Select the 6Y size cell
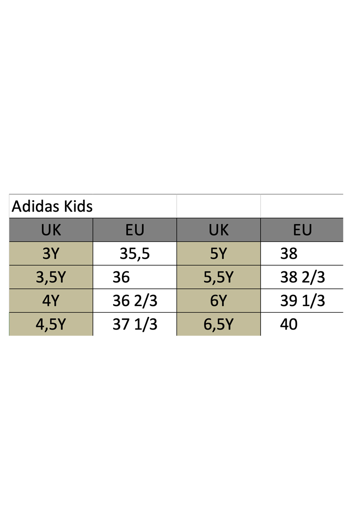354x531 pixels. 219,301
